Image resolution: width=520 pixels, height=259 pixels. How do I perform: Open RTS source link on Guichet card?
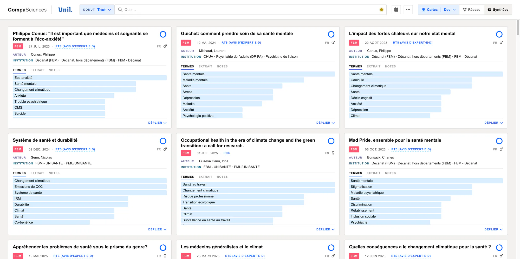[241, 43]
